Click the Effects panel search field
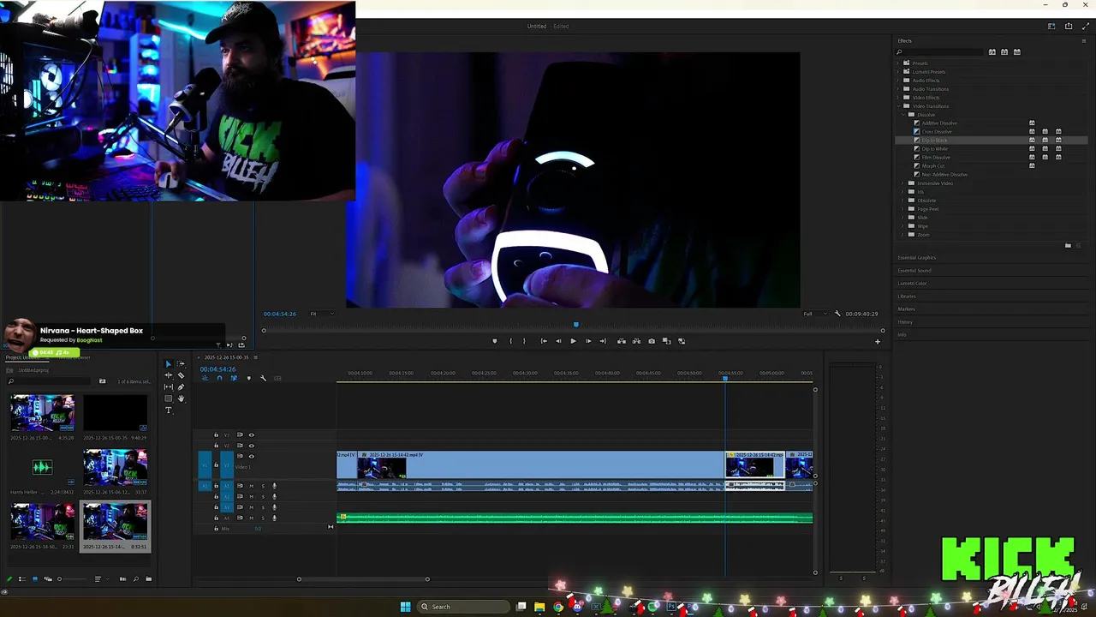Viewport: 1096px width, 617px height. pos(939,52)
